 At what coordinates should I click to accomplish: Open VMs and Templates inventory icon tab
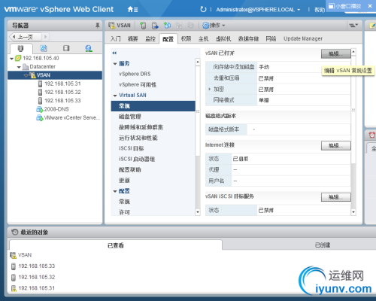pyautogui.click(x=44, y=48)
